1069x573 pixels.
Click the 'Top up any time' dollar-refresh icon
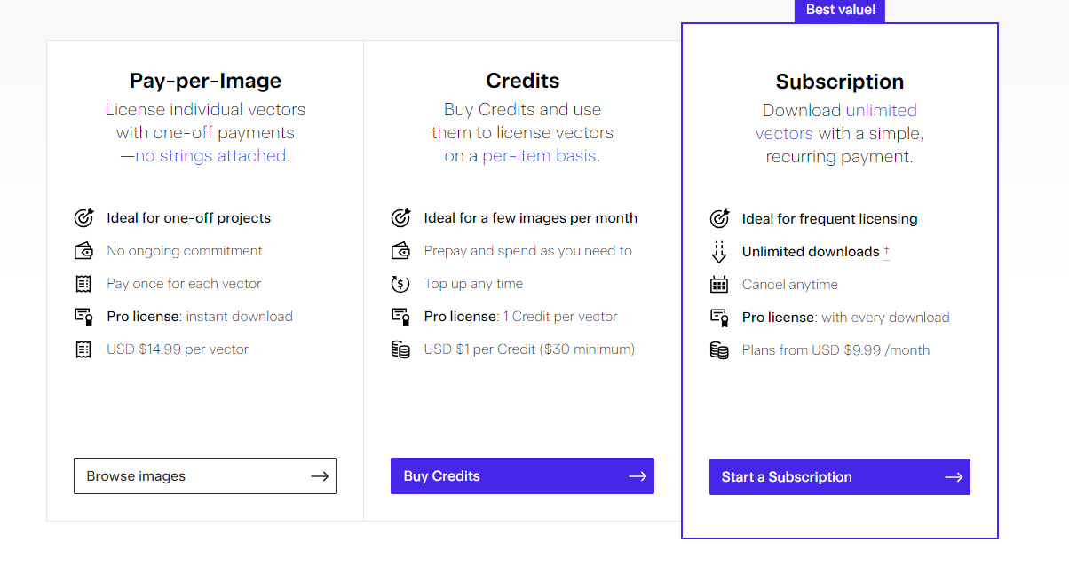(x=400, y=284)
